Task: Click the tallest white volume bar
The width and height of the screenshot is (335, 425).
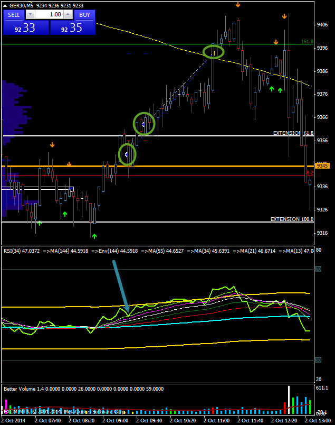Action: tap(289, 400)
